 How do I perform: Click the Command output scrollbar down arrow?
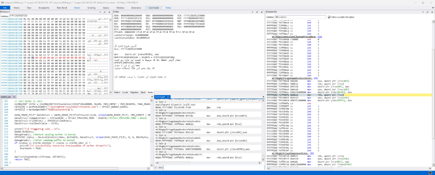(263, 159)
